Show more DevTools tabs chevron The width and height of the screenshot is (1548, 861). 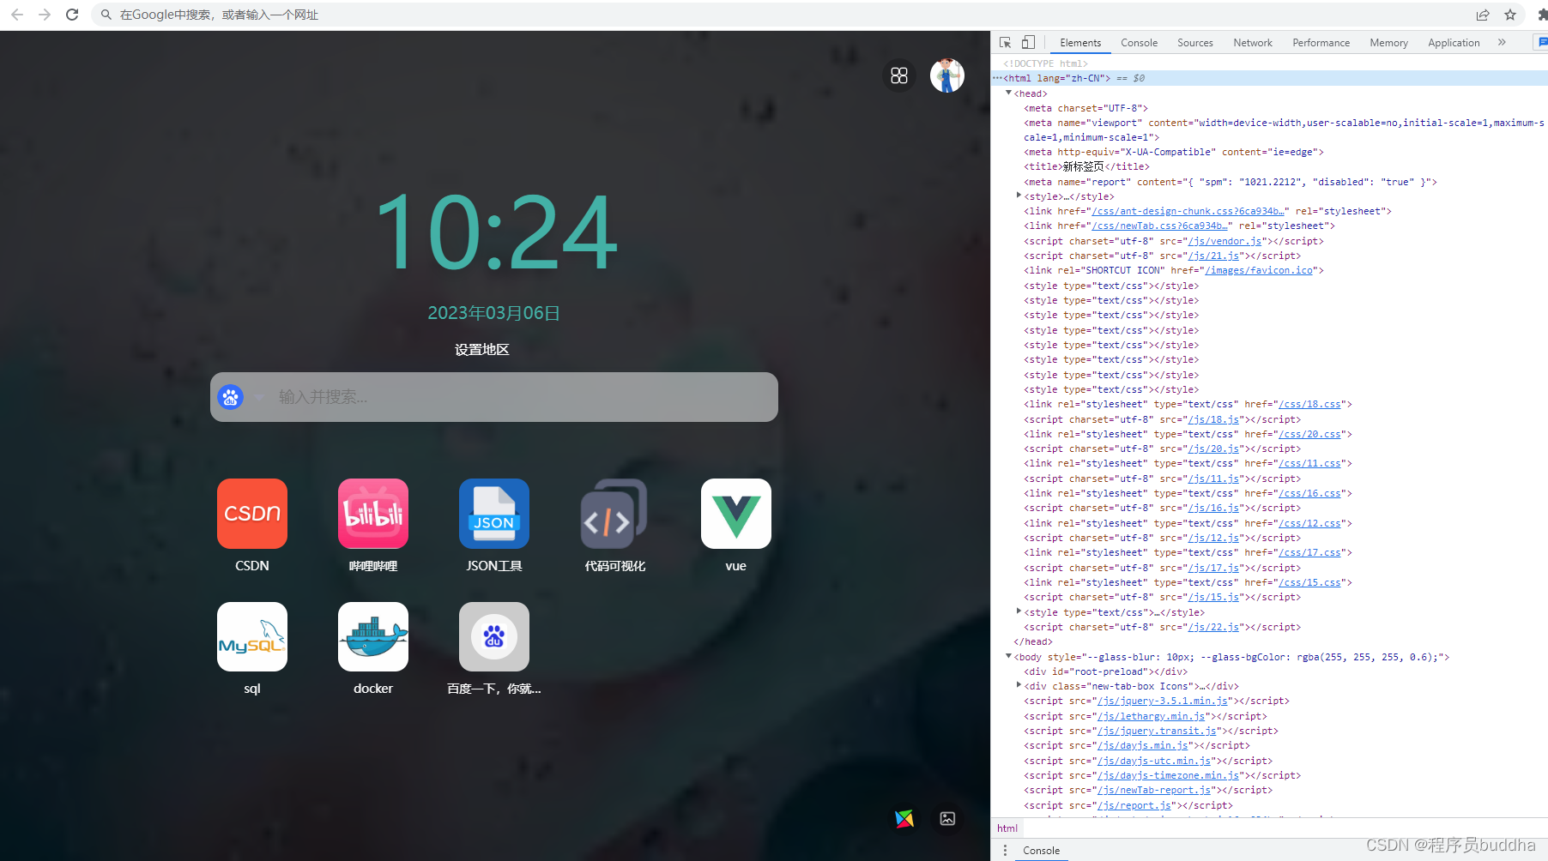click(1502, 42)
